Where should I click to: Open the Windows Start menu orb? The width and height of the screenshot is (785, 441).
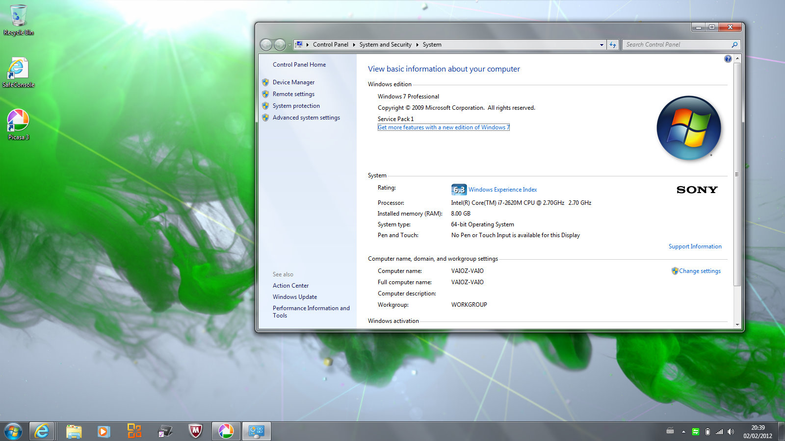point(13,431)
